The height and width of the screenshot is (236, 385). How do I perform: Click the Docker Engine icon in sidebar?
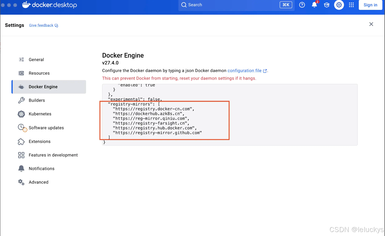pos(21,87)
